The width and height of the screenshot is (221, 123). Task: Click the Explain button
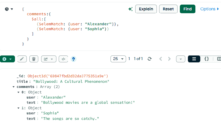tap(146, 9)
